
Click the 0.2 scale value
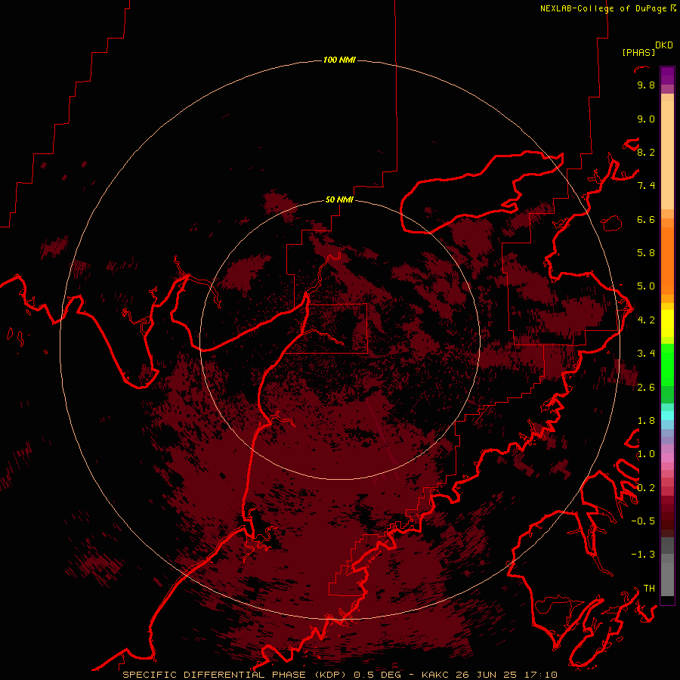pyautogui.click(x=646, y=488)
